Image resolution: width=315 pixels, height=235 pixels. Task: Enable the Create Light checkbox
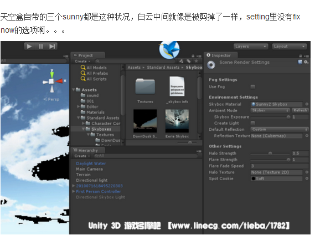click(x=253, y=123)
